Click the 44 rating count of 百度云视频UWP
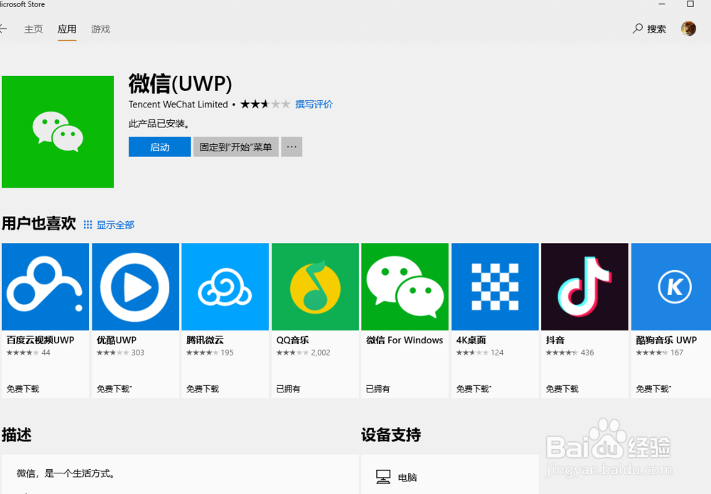Viewport: 711px width, 494px height. (46, 353)
